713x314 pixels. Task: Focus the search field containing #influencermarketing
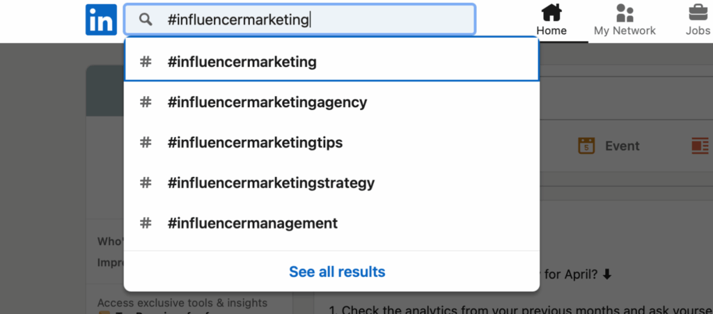point(299,19)
